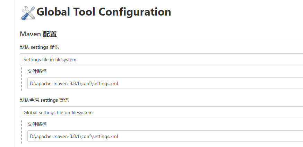Click the divider line below Maven 配置

161,39
